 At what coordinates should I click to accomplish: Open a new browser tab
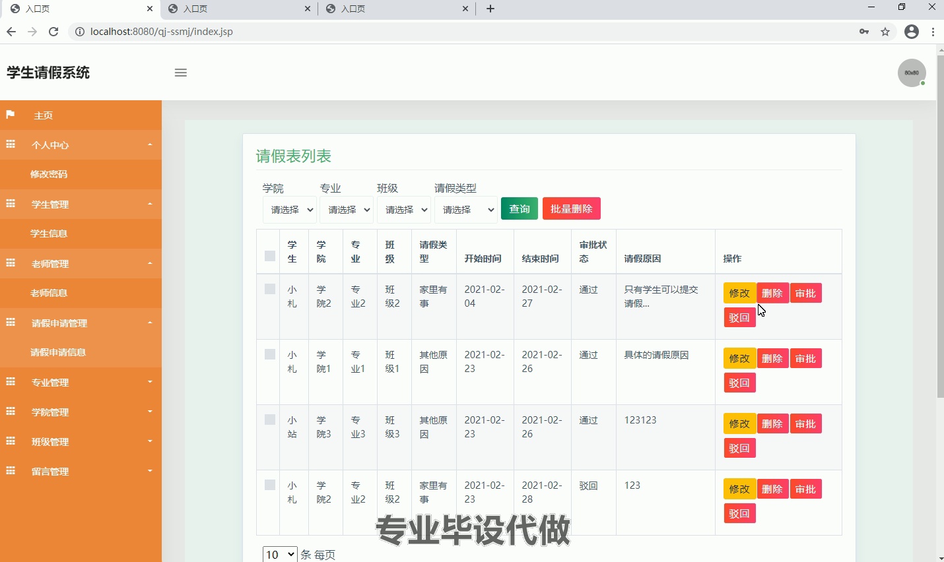click(490, 9)
